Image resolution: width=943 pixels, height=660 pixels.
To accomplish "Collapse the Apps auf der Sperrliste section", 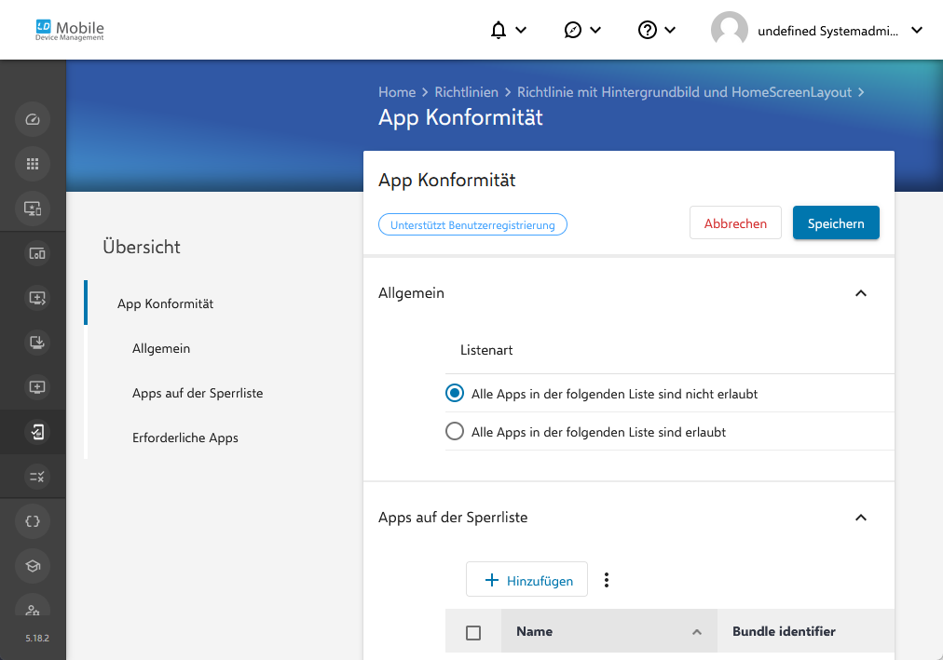I will tap(861, 518).
